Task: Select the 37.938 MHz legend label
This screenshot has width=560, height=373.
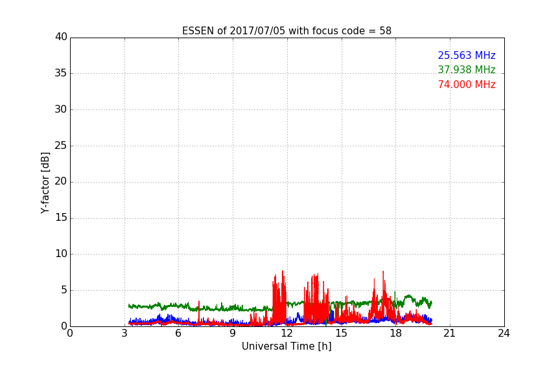Action: 467,69
